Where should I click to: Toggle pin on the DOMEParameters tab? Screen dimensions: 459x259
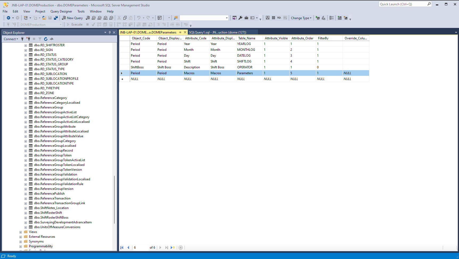(180, 32)
